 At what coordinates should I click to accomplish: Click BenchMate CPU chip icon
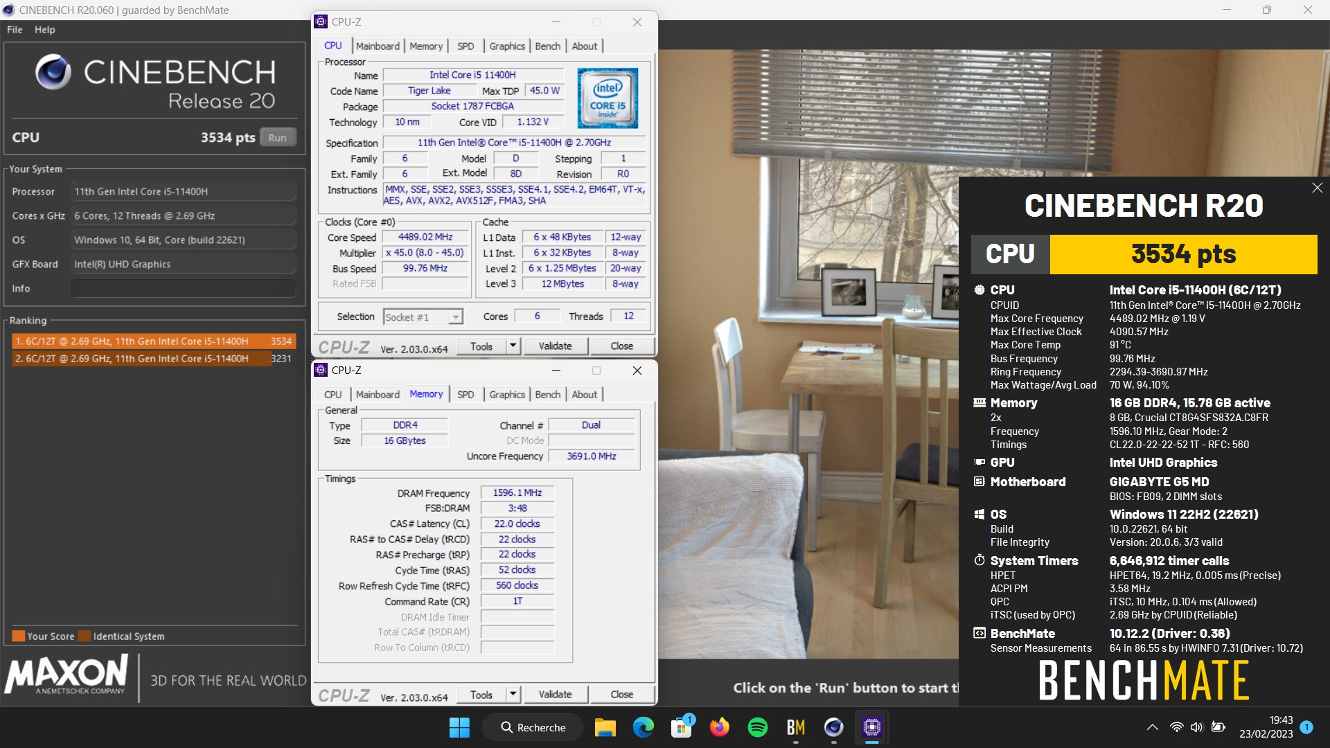click(x=979, y=290)
